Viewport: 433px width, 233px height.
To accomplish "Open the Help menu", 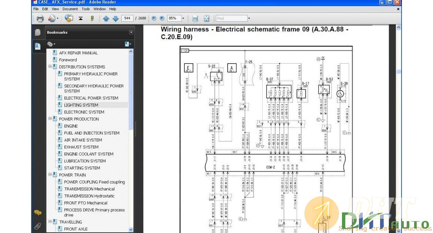I will [113, 9].
